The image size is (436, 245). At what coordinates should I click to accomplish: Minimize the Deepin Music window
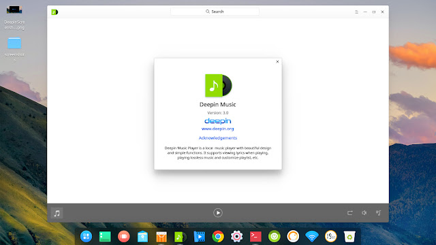(x=365, y=12)
